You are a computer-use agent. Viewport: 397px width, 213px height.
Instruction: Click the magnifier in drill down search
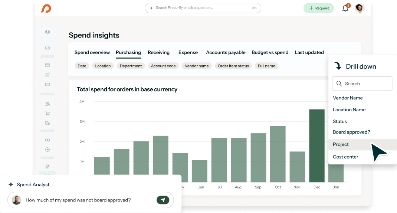339,83
